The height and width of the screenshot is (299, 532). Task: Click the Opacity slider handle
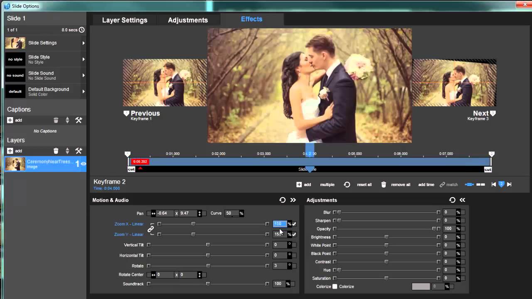click(434, 229)
